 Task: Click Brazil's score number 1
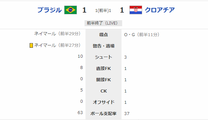tap(85, 10)
